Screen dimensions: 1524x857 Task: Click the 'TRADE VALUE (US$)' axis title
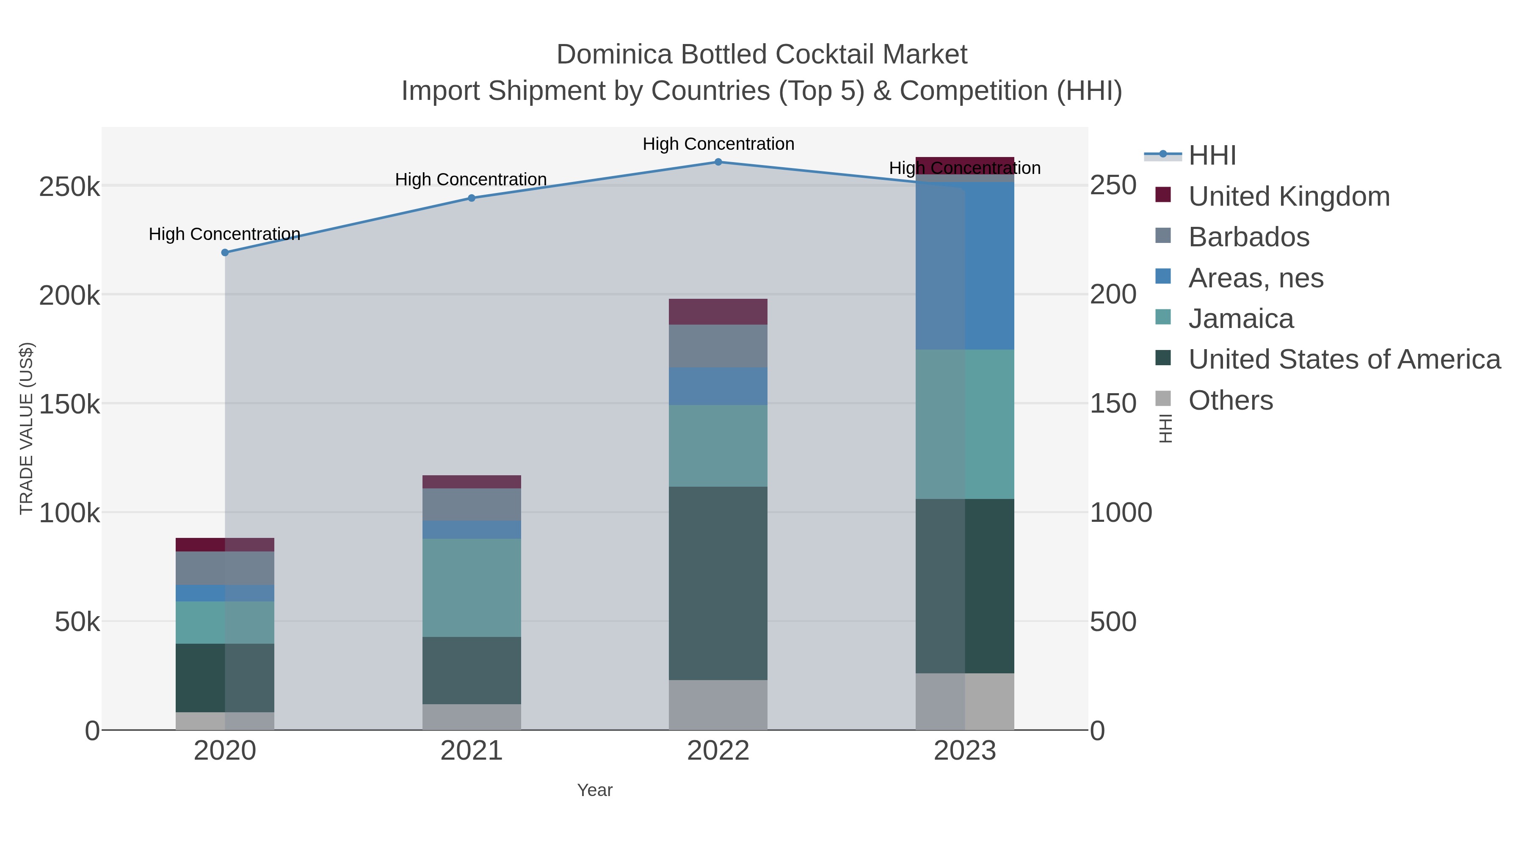click(27, 428)
